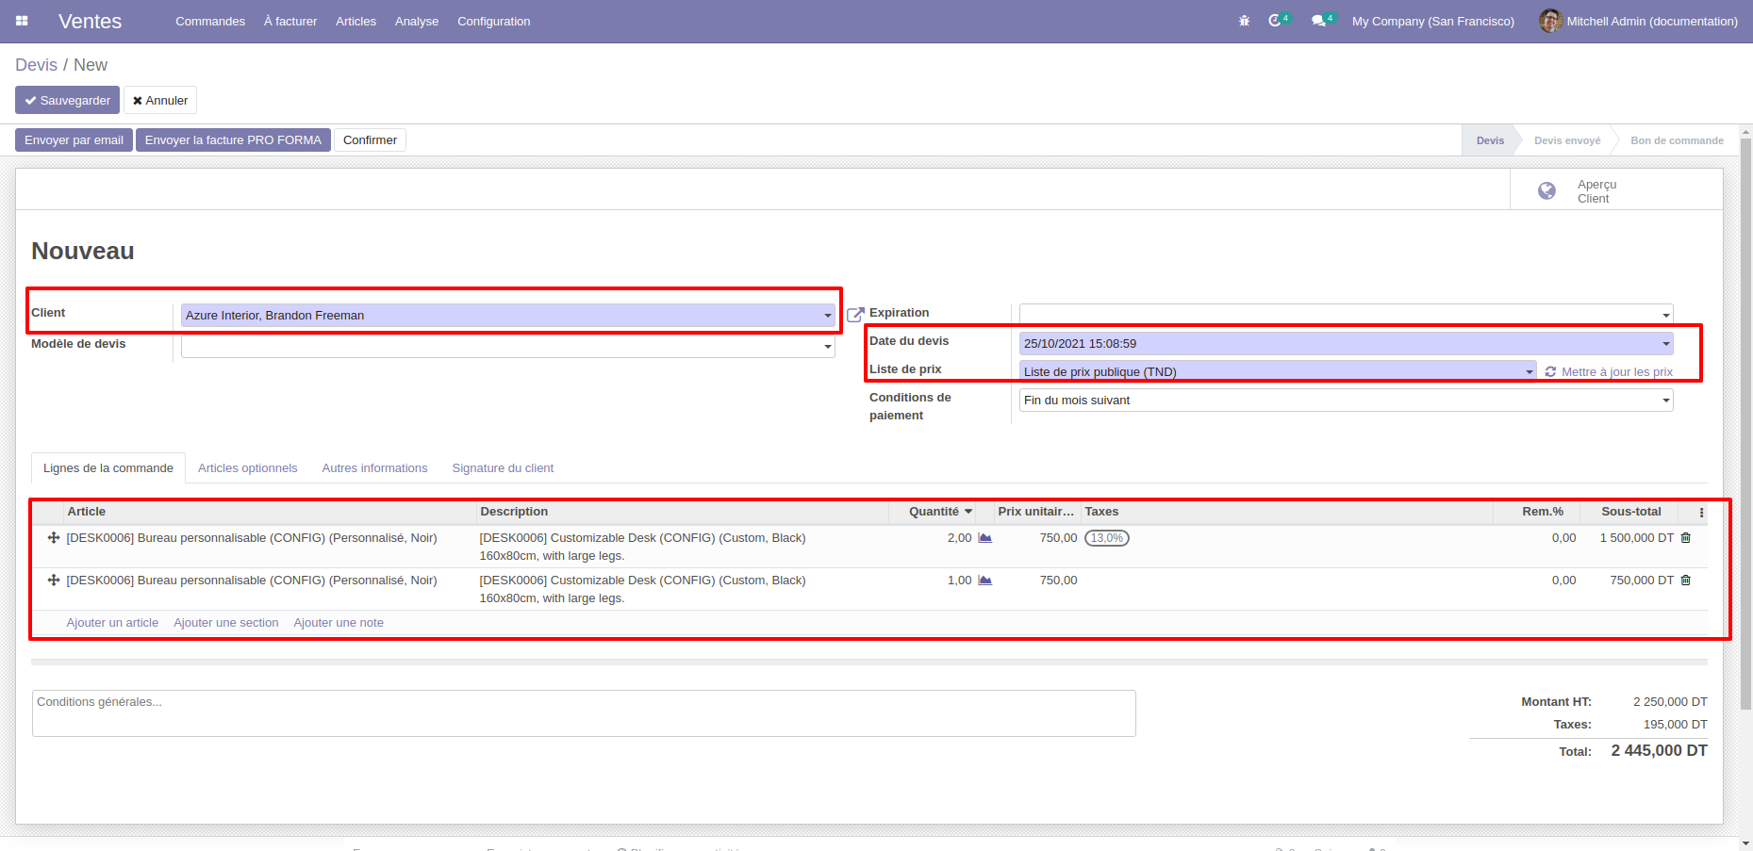
Task: Click the page vertical scrollbar
Action: point(1745,424)
